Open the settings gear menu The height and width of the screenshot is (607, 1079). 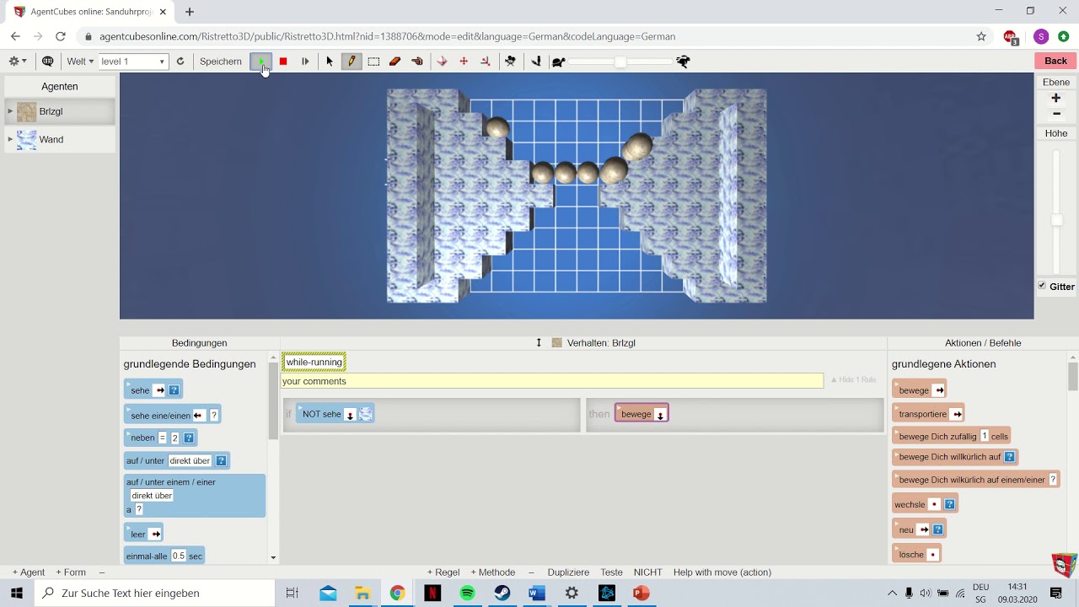point(18,61)
